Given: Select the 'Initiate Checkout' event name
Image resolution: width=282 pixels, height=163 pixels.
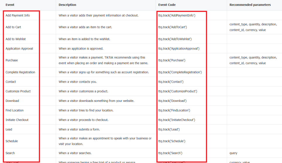Looking at the screenshot, I should click(x=17, y=120).
